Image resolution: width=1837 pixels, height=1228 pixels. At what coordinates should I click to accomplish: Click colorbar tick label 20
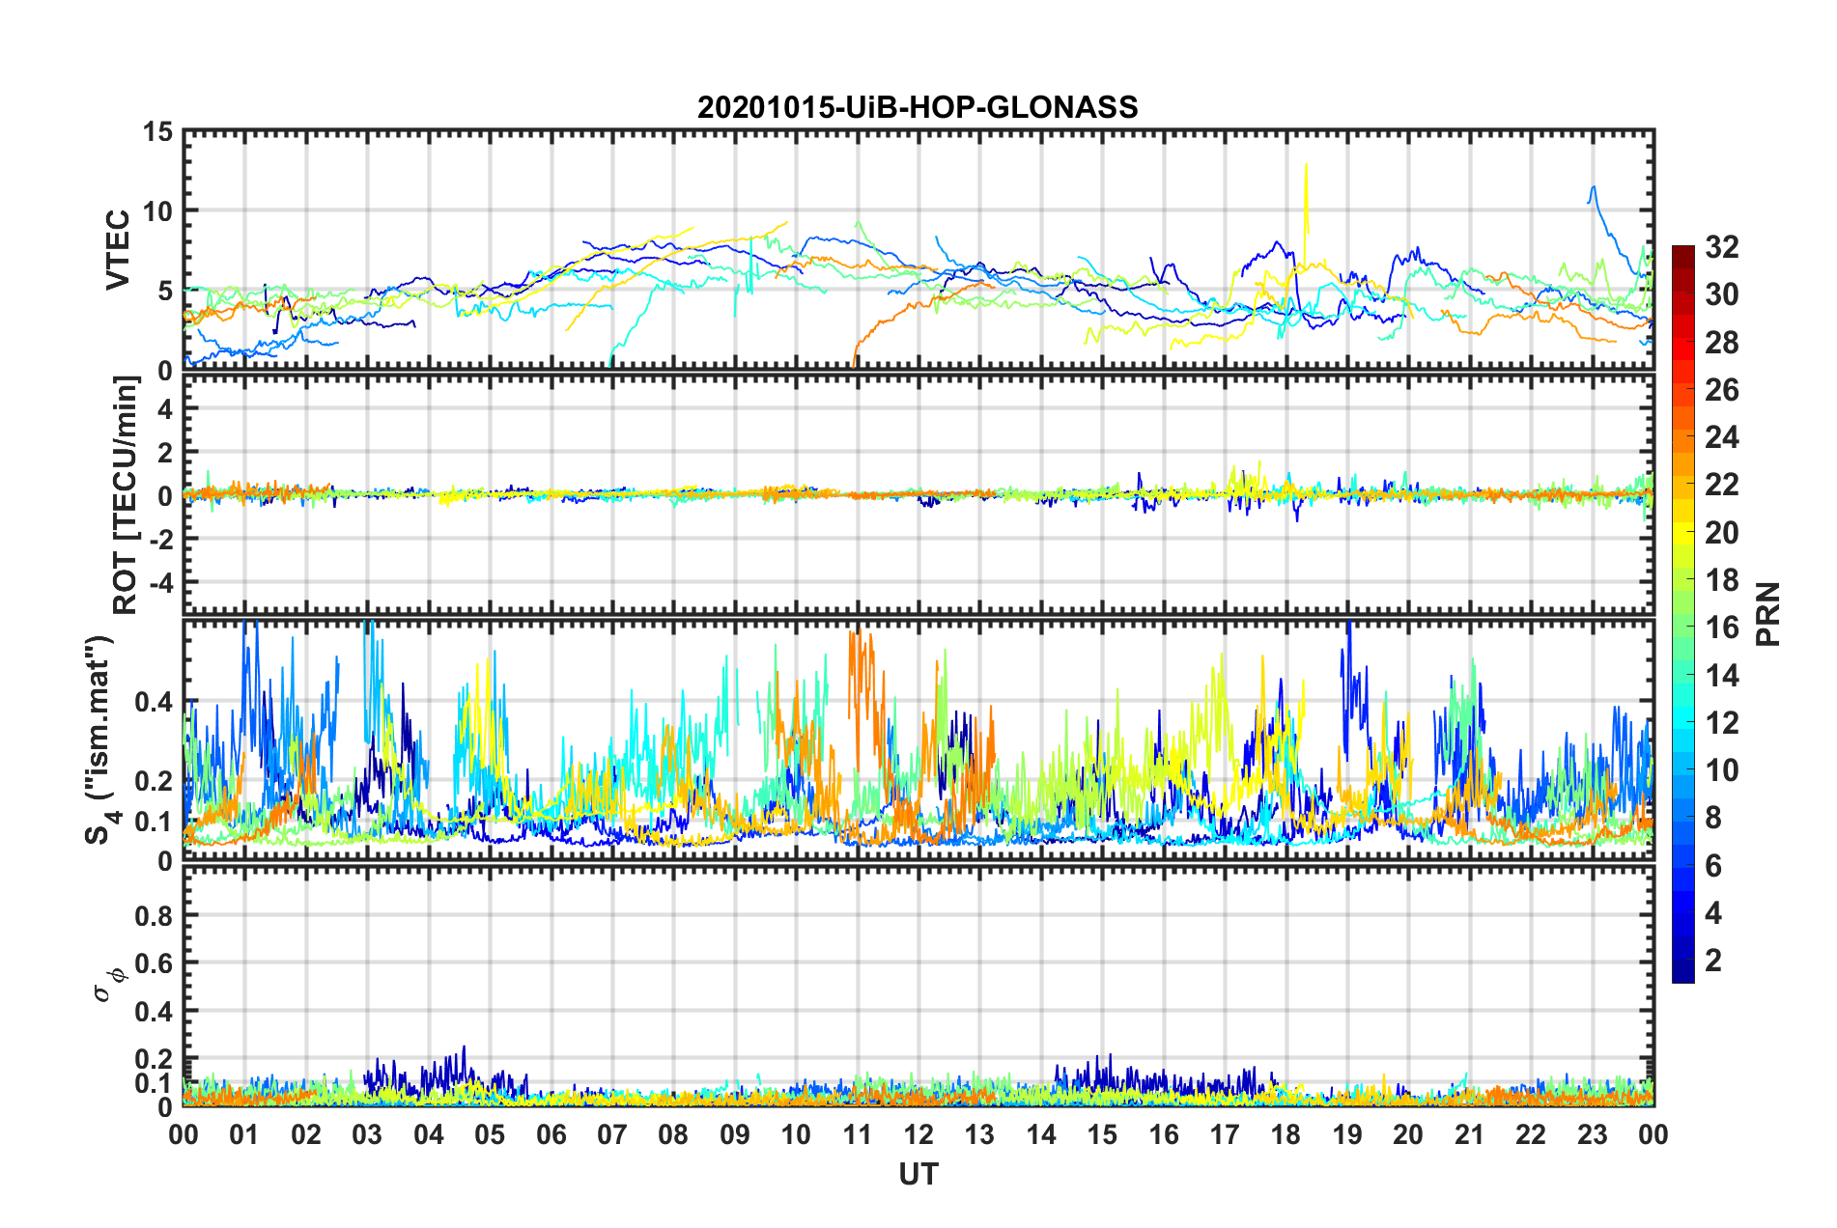click(1722, 533)
